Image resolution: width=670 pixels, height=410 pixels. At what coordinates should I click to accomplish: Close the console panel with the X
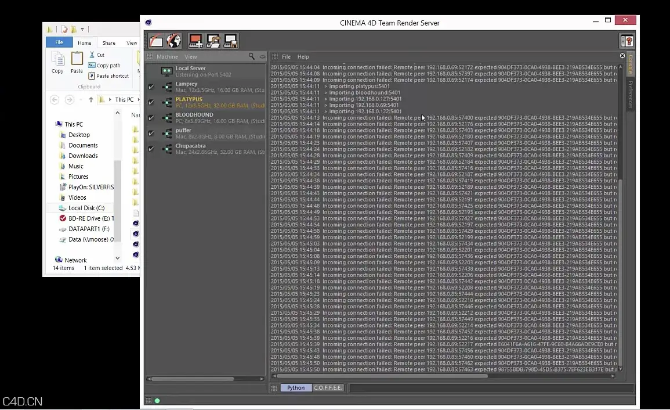tap(622, 56)
